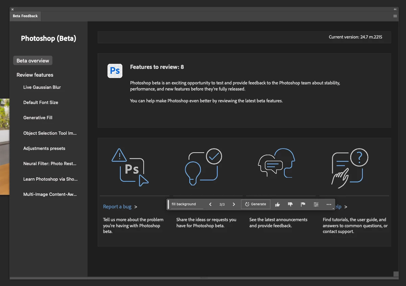
Task: Click the report bug warning Ps icon
Action: click(130, 167)
